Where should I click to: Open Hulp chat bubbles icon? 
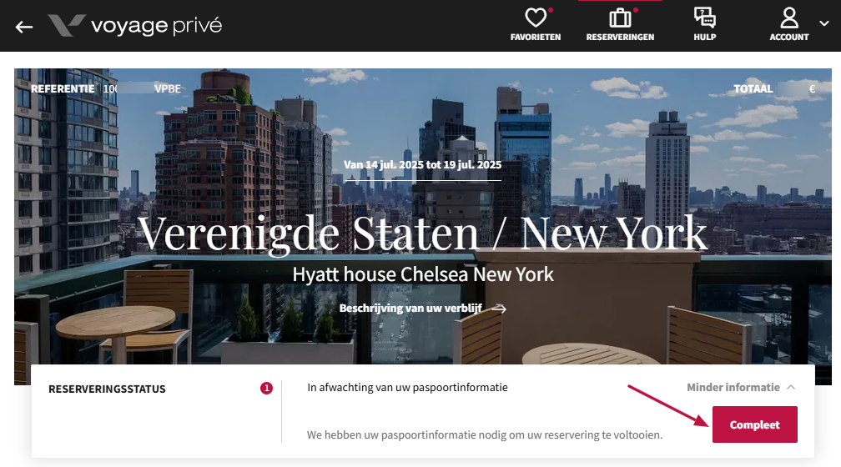(704, 18)
